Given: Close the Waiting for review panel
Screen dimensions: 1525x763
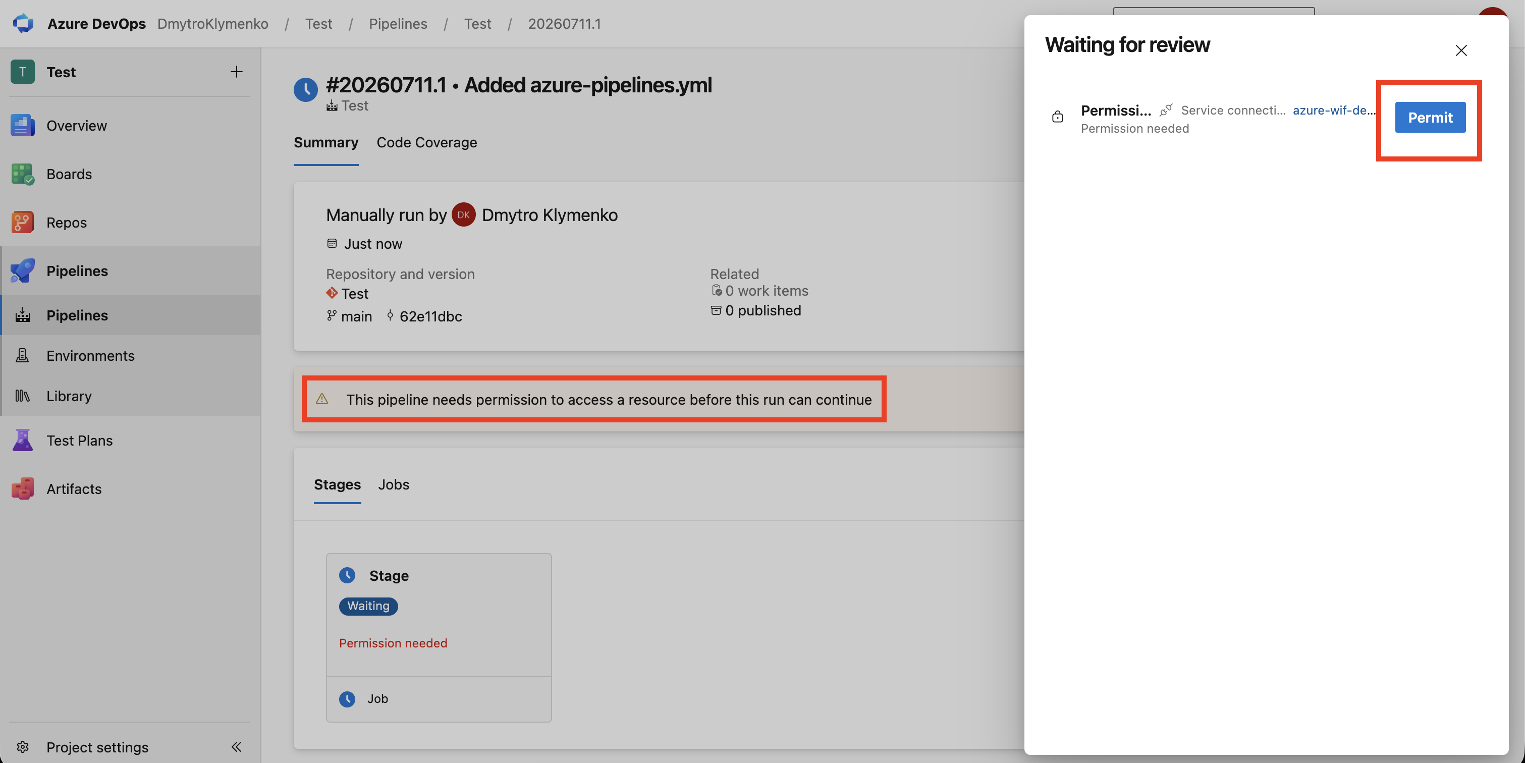Looking at the screenshot, I should 1461,50.
